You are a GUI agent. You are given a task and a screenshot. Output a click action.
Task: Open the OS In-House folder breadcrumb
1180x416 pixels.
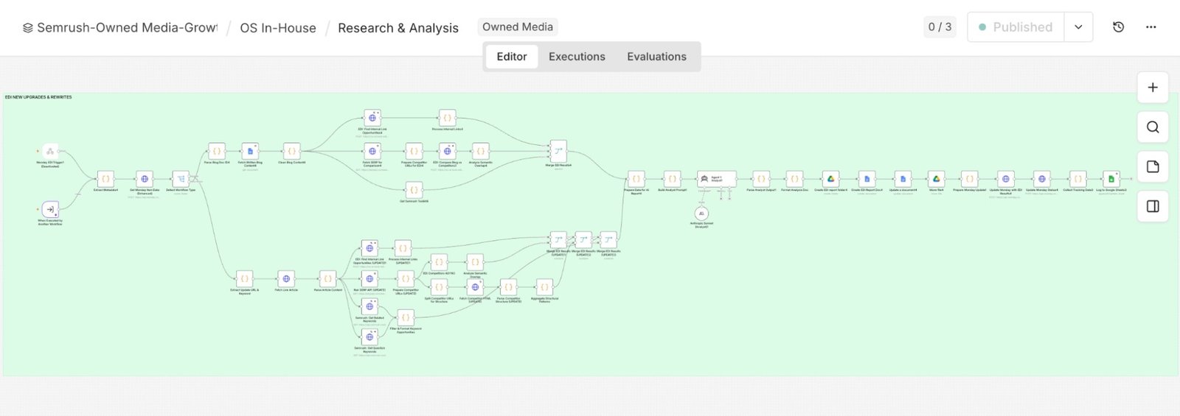[x=278, y=28]
